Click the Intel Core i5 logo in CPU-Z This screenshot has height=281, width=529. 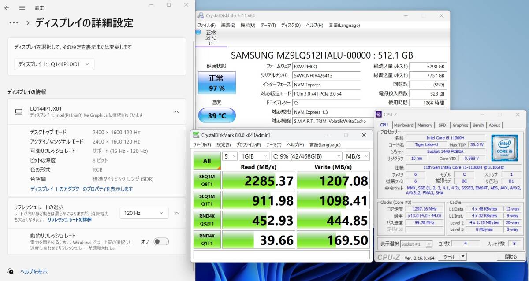[504, 148]
